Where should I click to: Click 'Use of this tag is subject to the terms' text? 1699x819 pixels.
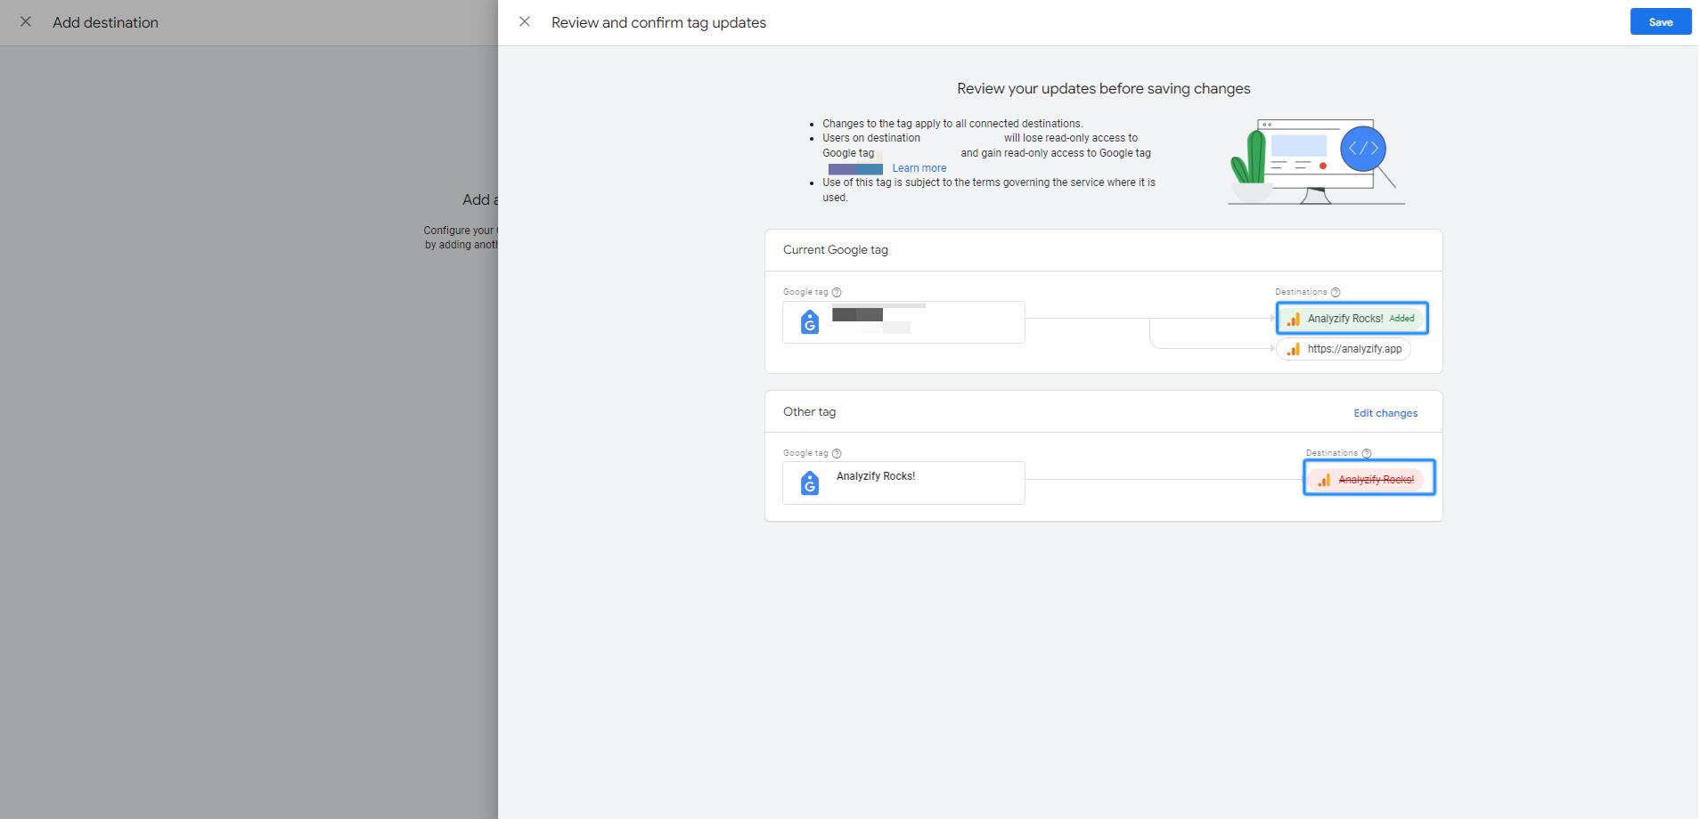[x=989, y=190]
